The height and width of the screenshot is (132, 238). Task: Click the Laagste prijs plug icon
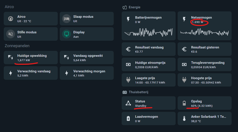click(x=128, y=80)
